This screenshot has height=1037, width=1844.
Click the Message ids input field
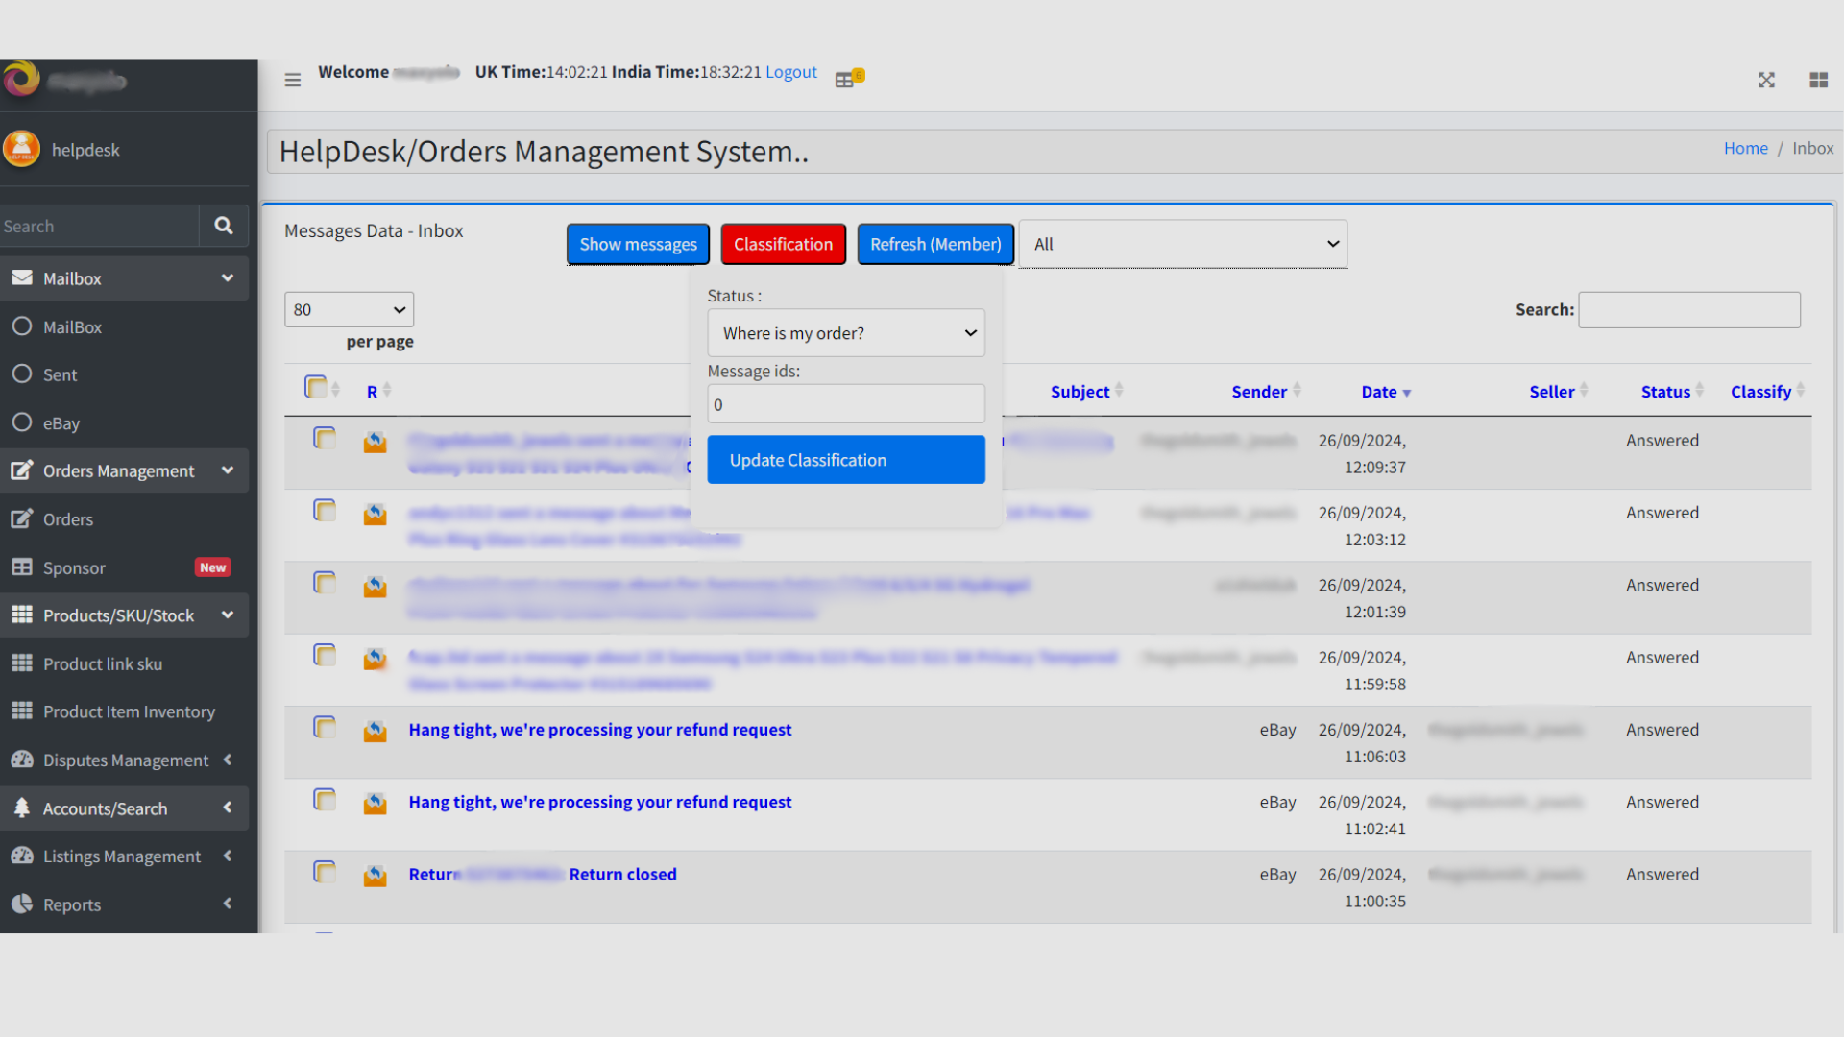click(x=845, y=404)
